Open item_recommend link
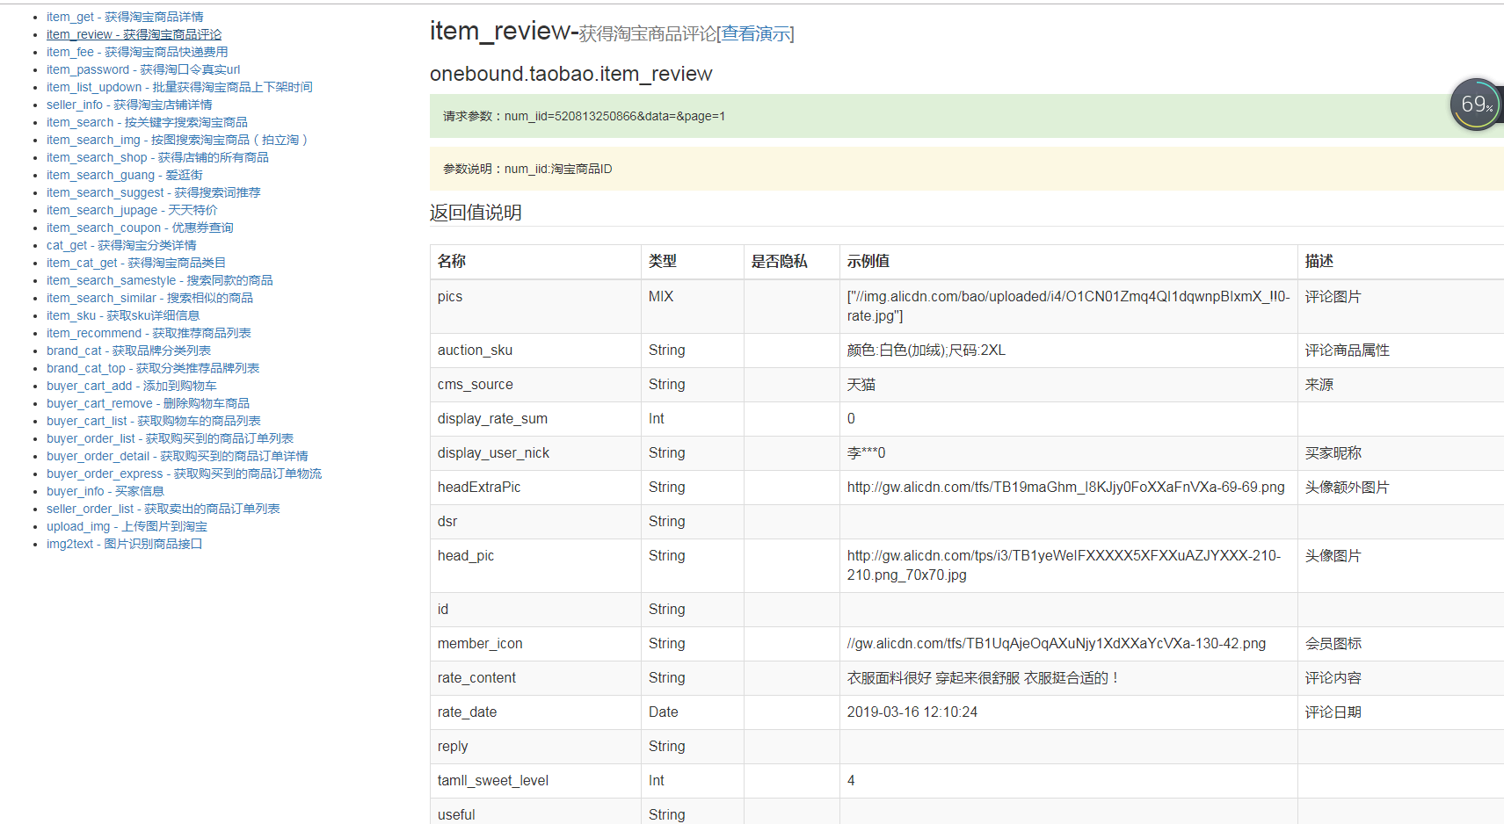Image resolution: width=1504 pixels, height=824 pixels. [x=149, y=333]
